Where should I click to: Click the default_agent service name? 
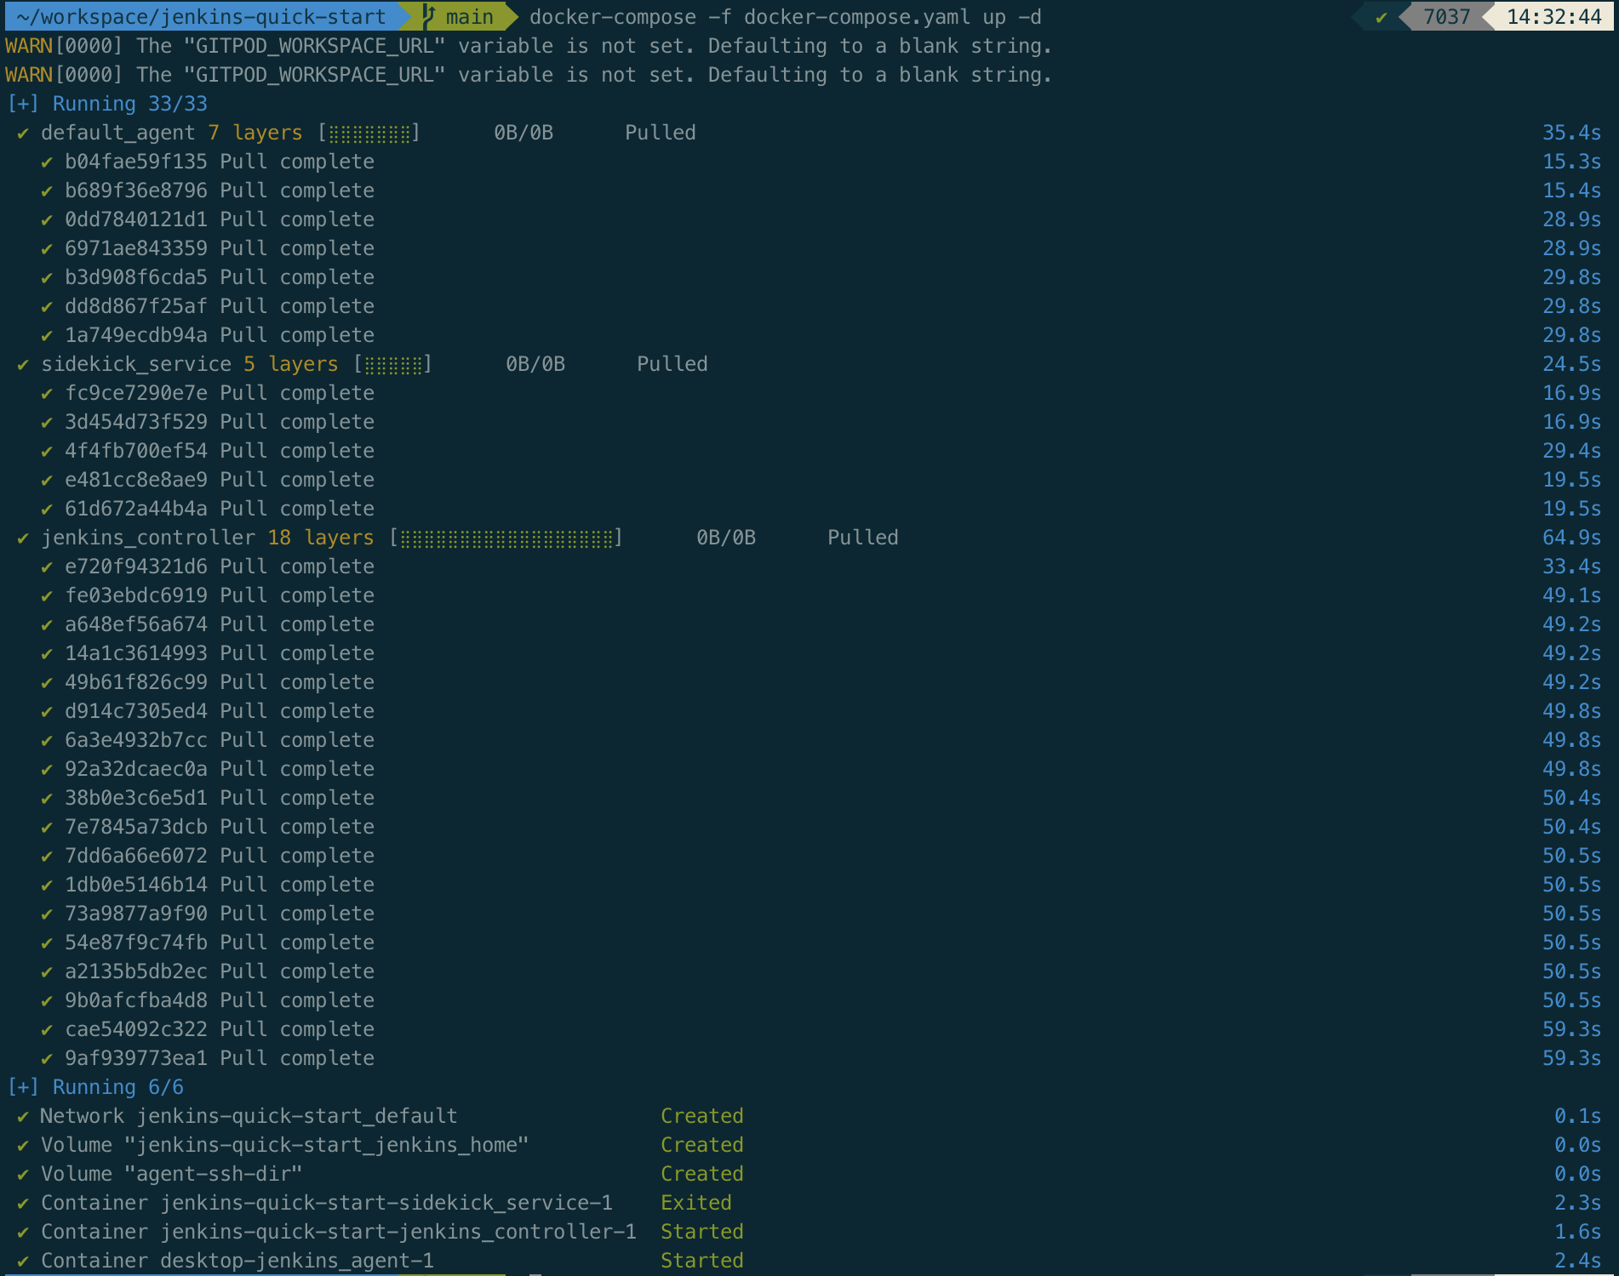point(118,133)
